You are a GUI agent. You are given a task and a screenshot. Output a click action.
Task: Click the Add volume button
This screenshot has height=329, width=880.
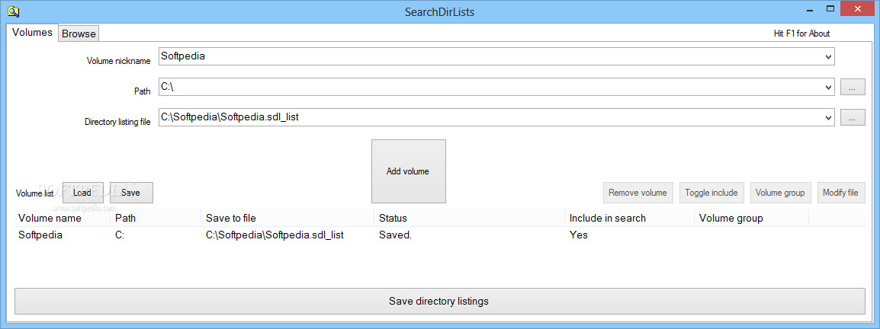(x=409, y=171)
